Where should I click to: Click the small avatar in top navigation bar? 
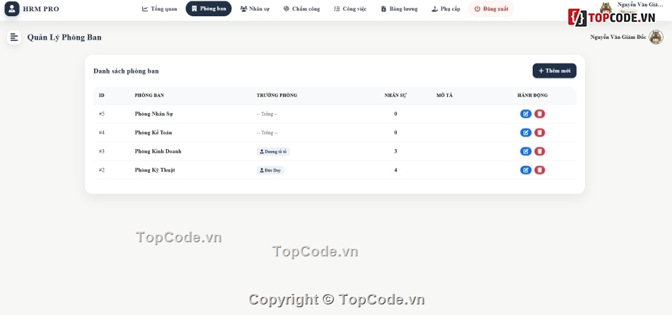click(606, 8)
